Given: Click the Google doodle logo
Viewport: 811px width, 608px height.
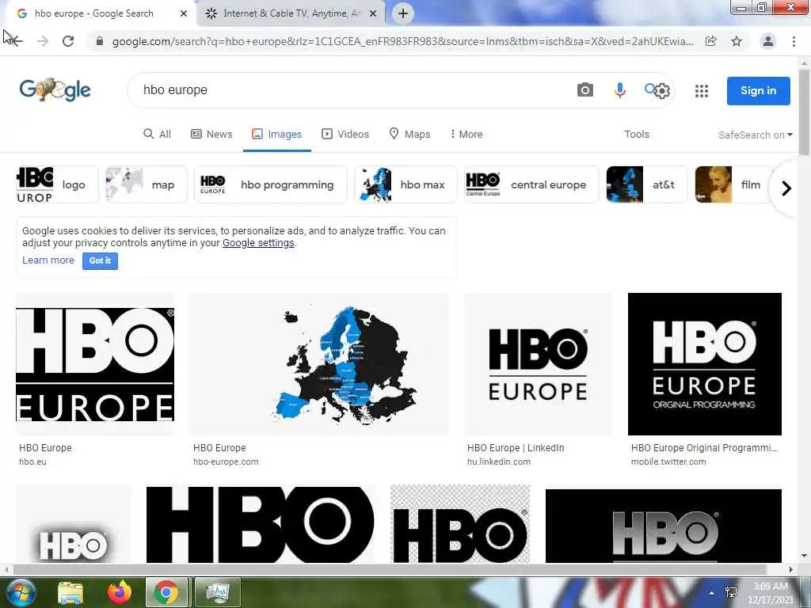Looking at the screenshot, I should (x=55, y=90).
